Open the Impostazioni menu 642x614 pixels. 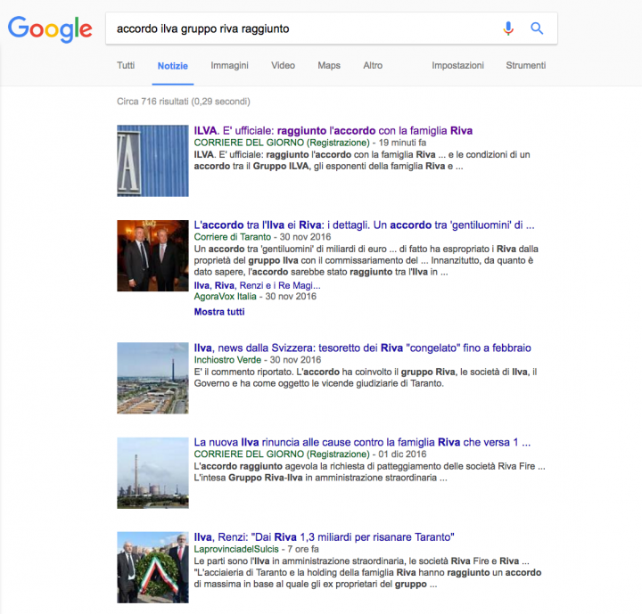(457, 65)
